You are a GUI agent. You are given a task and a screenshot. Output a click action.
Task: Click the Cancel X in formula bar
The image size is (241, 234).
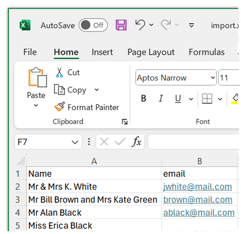point(104,142)
